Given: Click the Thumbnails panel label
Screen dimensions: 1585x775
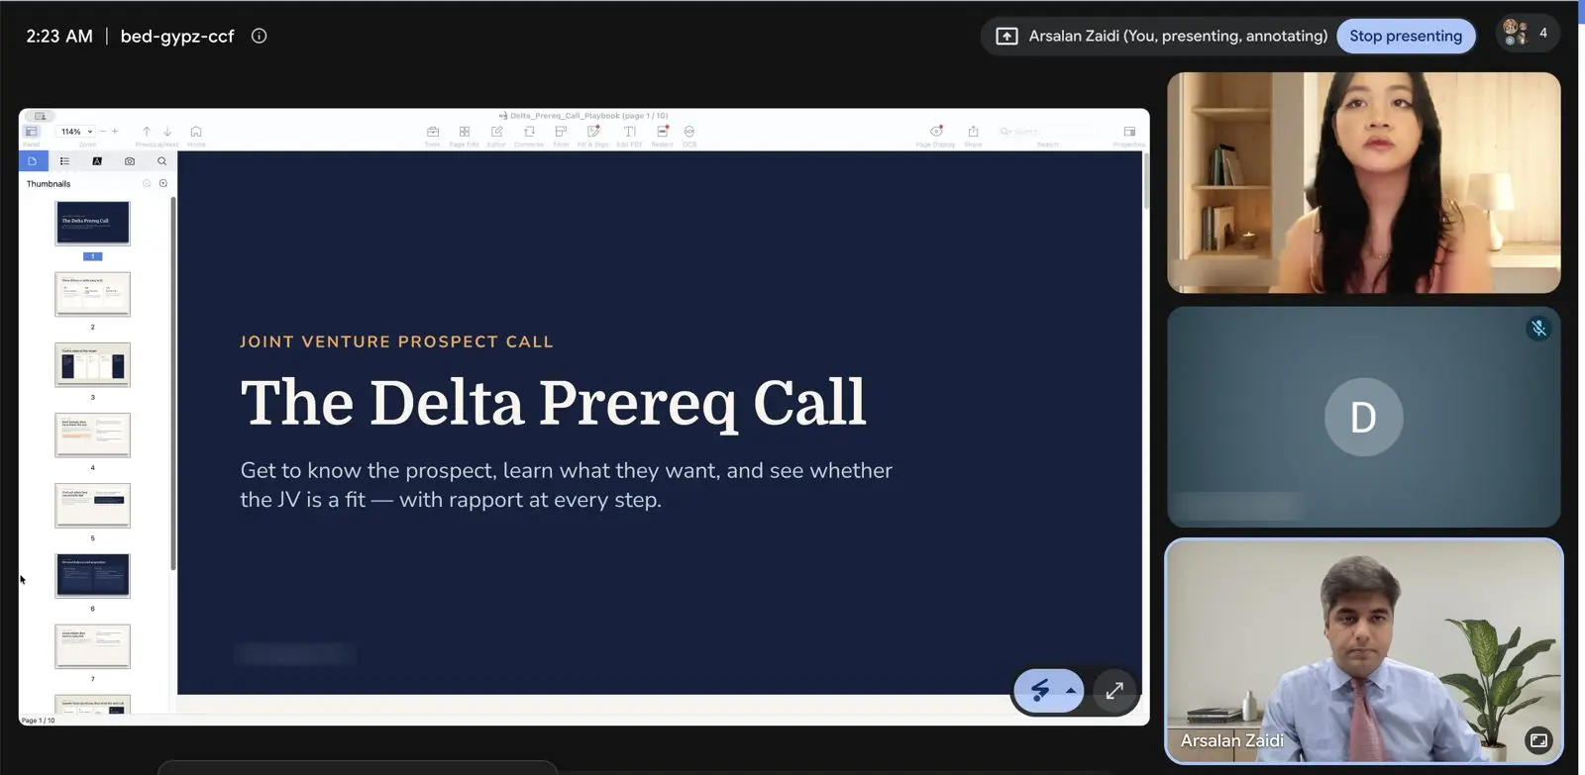Looking at the screenshot, I should [x=49, y=184].
